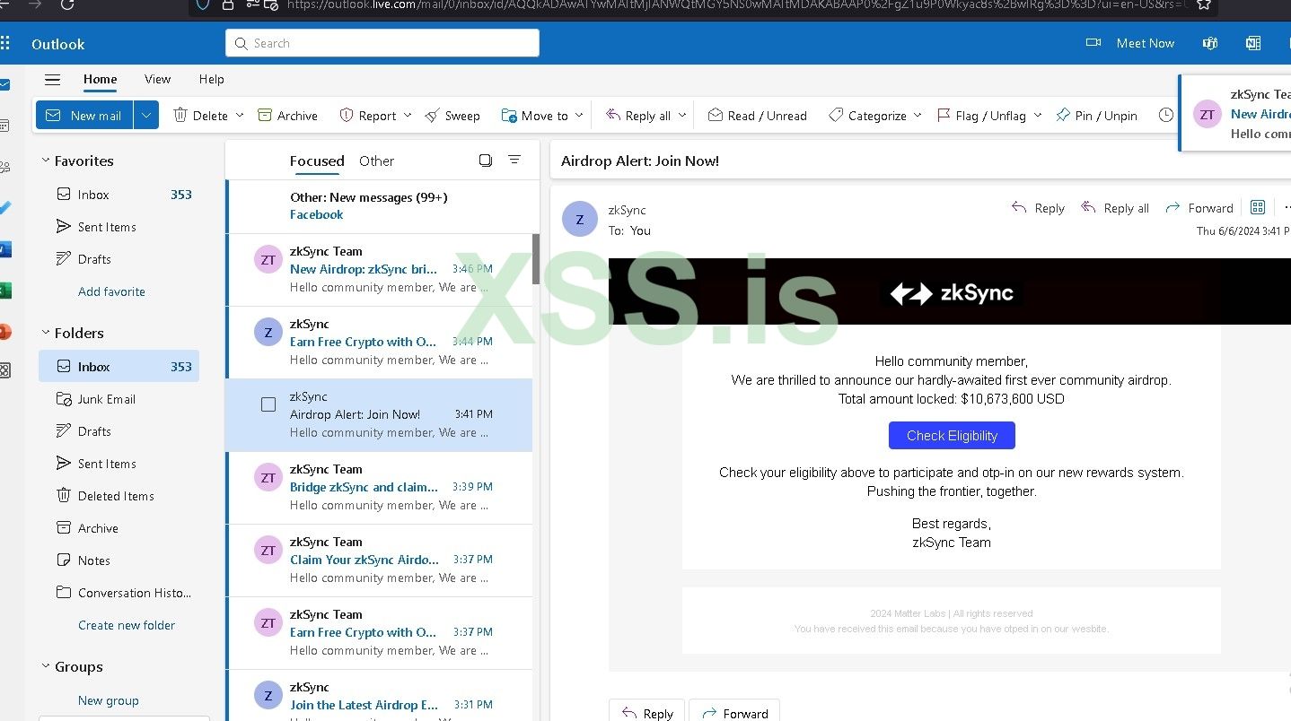Viewport: 1291px width, 721px height.
Task: Click the New group link
Action: click(x=109, y=700)
